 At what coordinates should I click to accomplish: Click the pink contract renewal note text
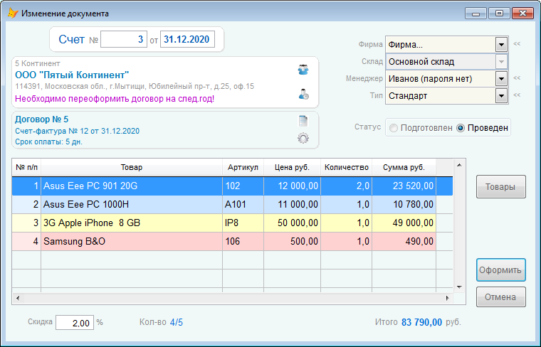pos(115,99)
